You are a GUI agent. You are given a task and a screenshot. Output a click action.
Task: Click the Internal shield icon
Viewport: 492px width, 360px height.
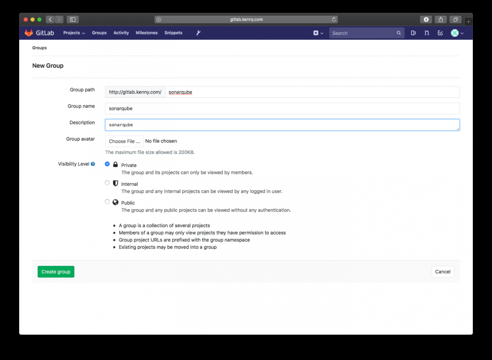[x=116, y=183]
